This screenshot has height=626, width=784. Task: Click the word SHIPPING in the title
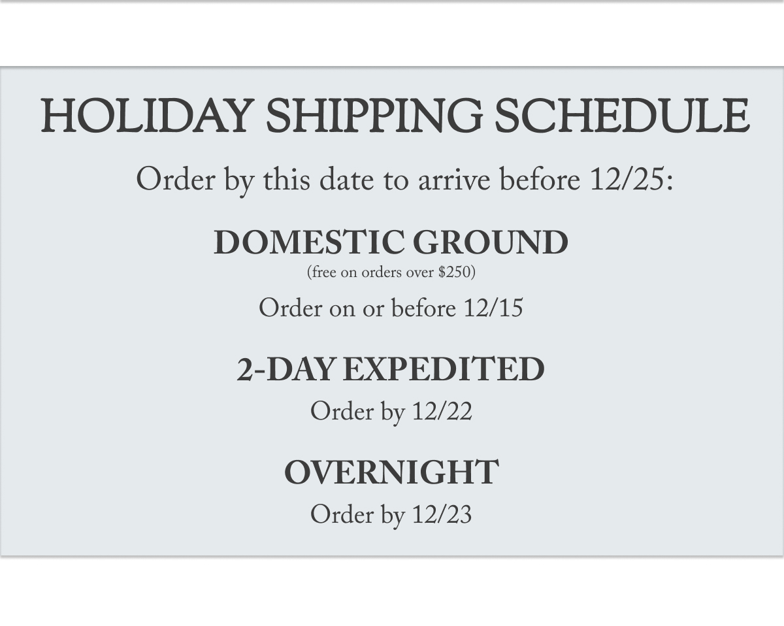[x=374, y=116]
